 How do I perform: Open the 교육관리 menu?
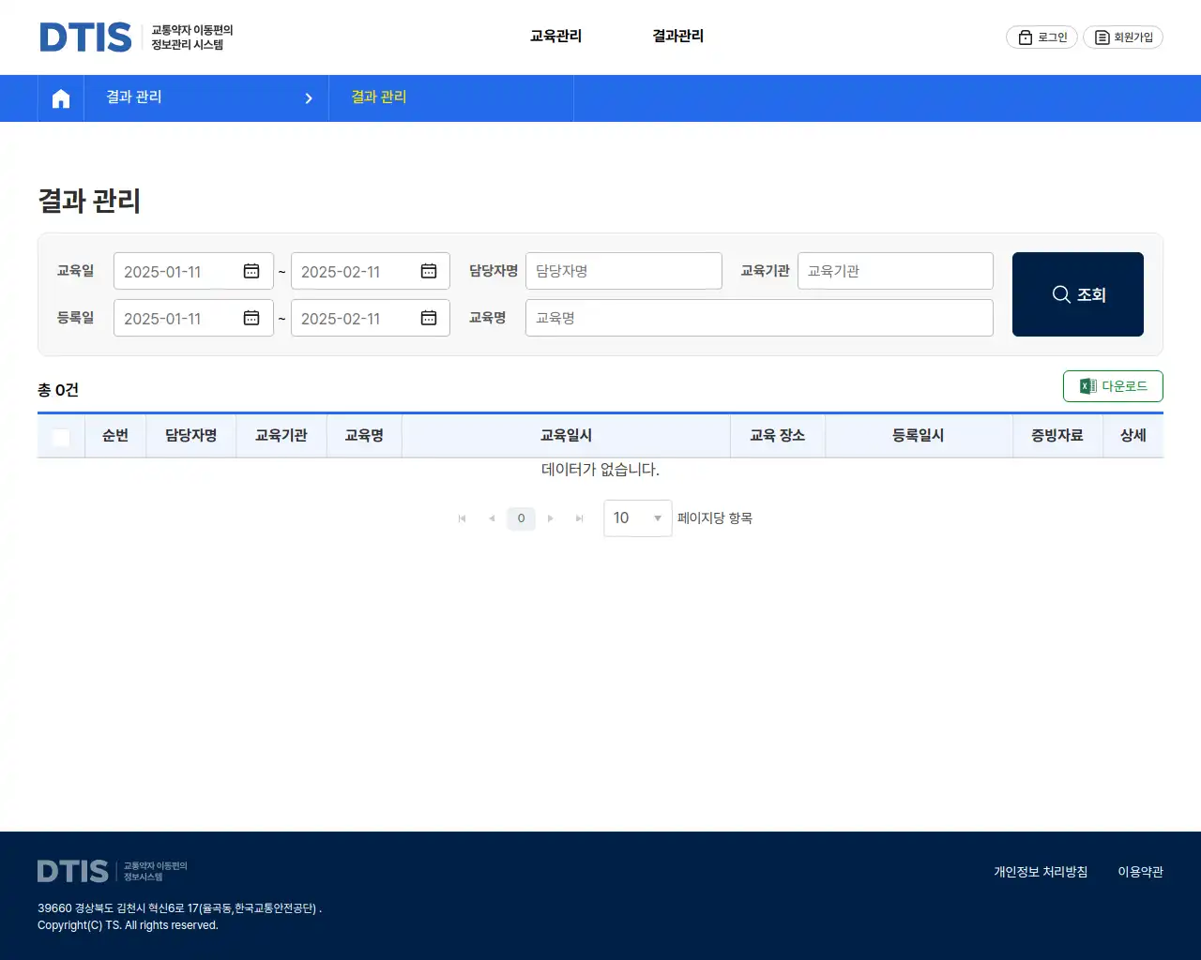(x=555, y=36)
